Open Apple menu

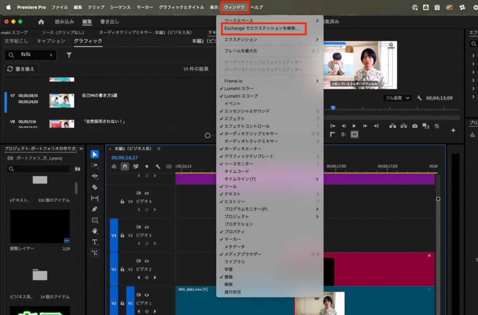pos(8,7)
